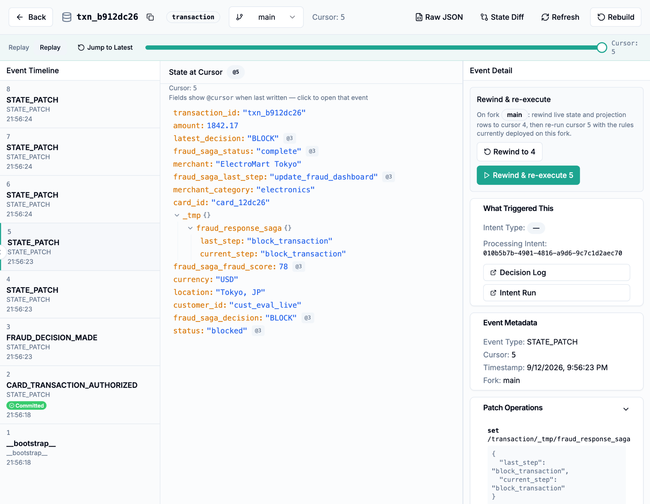Select FRAUD_DECISION_MADE event in timeline

[x=80, y=342]
